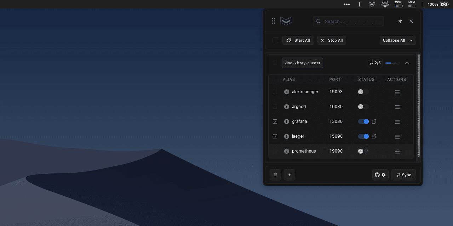Click the alertmanager alias text

coord(305,92)
